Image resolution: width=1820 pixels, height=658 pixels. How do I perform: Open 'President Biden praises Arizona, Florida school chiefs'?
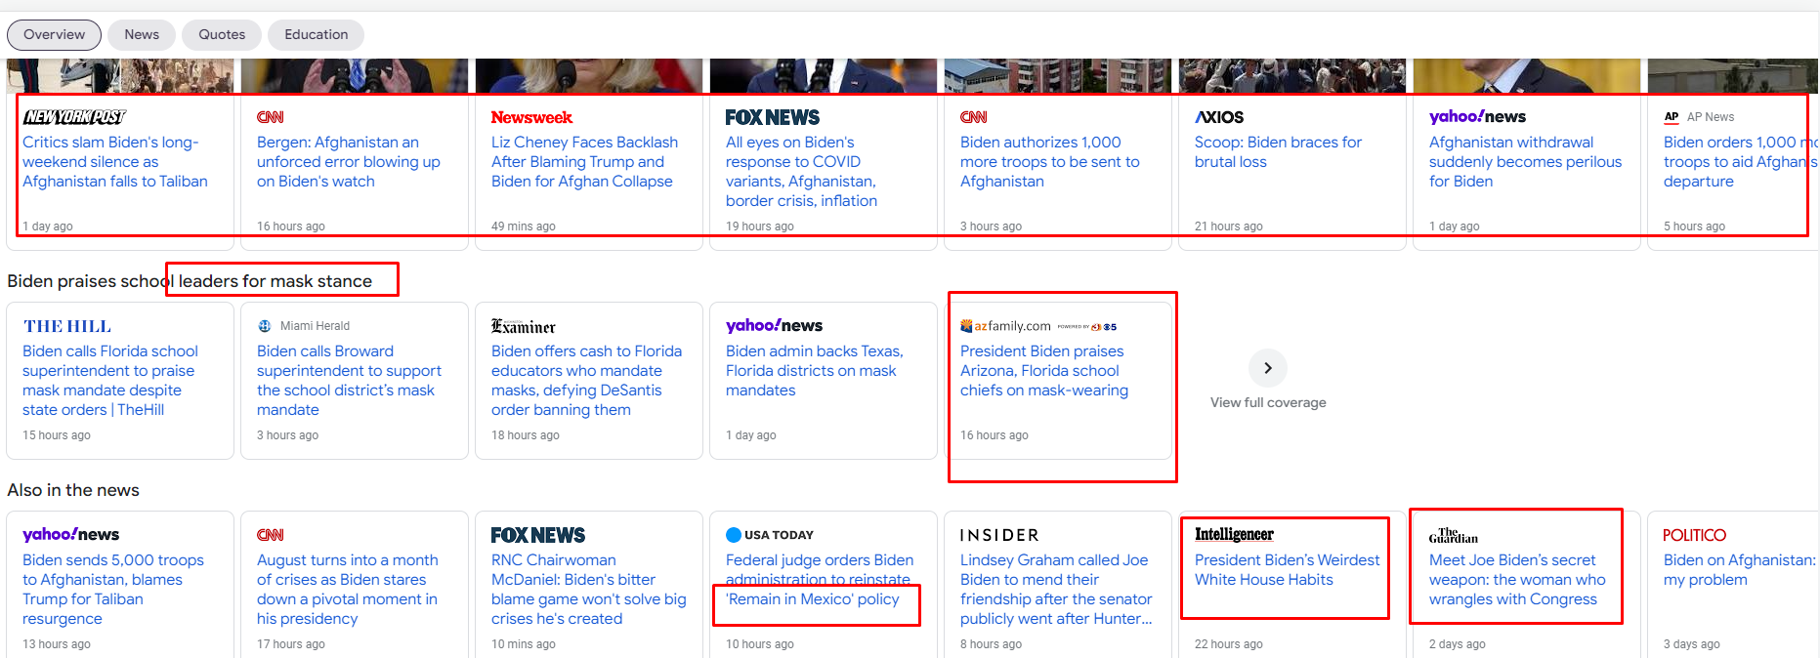pyautogui.click(x=1044, y=371)
